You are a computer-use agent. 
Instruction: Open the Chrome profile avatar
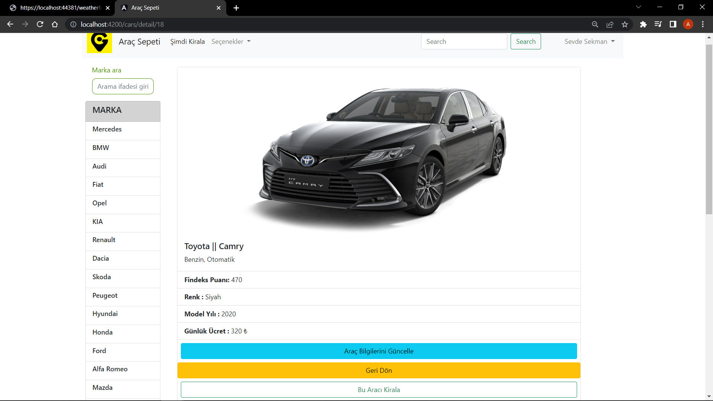pos(688,25)
